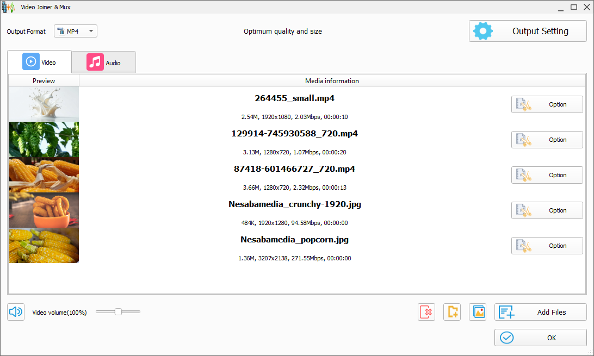594x356 pixels.
Task: Open Option for Nesabamedia_crunchy-1920.jpg
Action: click(547, 210)
